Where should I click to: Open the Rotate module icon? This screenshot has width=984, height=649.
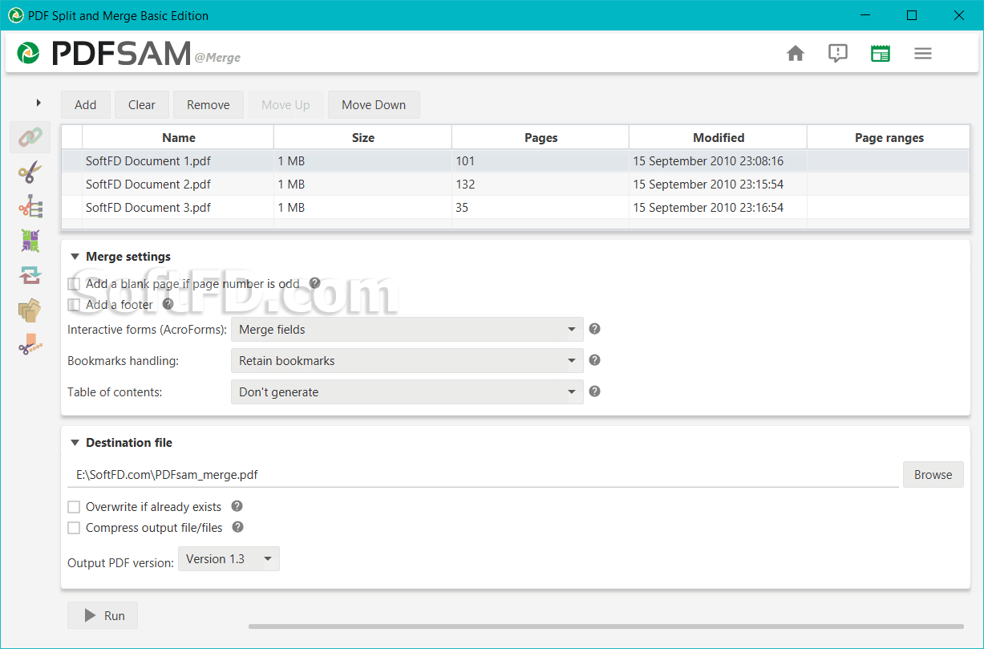[x=30, y=275]
